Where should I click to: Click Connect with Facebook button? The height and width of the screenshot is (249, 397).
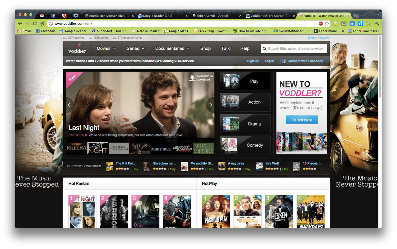click(302, 61)
